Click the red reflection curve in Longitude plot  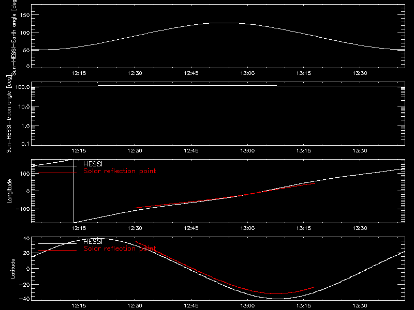[225, 197]
